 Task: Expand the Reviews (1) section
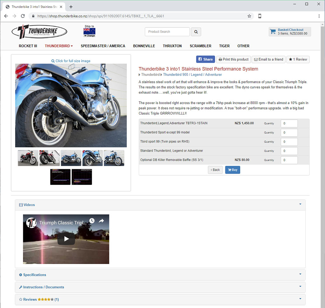point(160,299)
